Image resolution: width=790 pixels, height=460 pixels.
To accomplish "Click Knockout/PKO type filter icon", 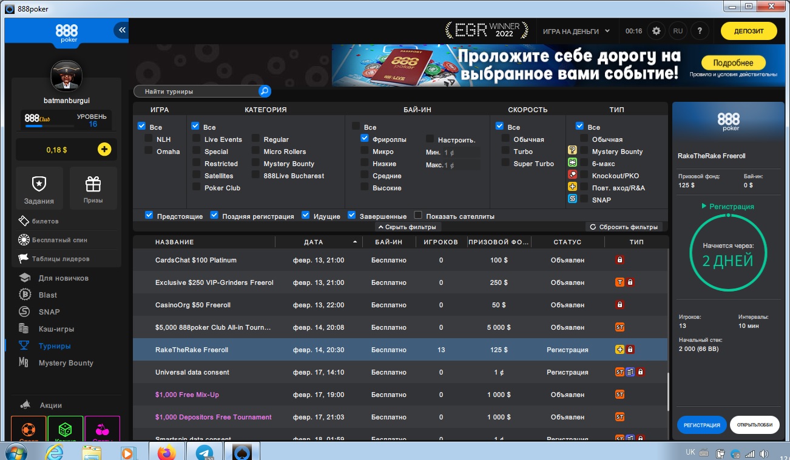I will click(572, 175).
